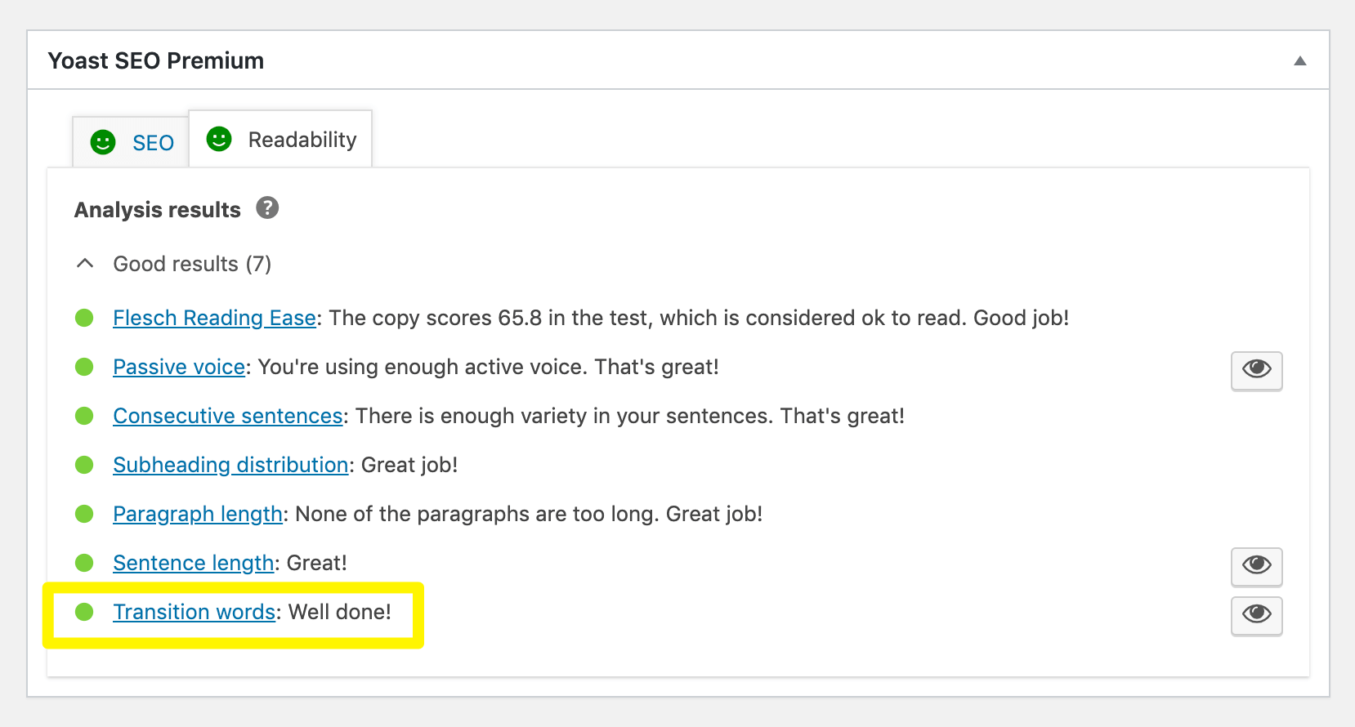Click the green smiley on the SEO tab
The image size is (1355, 727).
pos(101,142)
